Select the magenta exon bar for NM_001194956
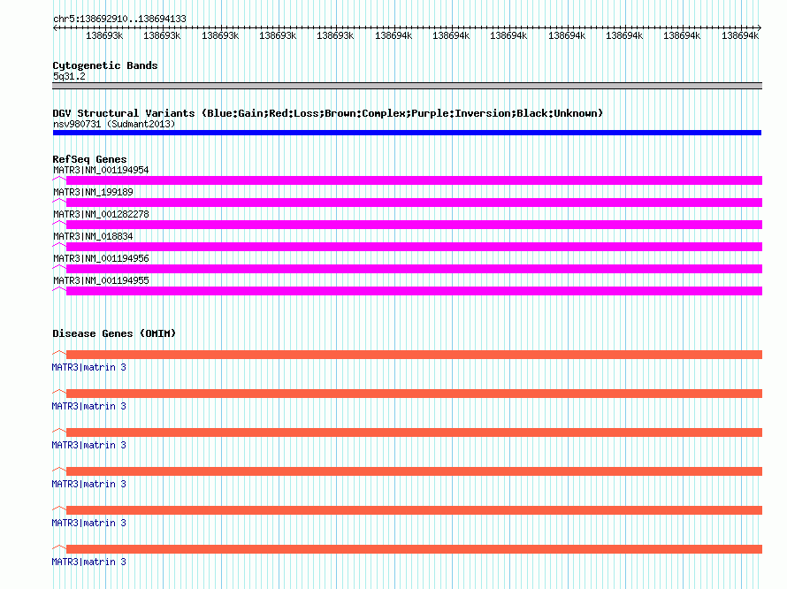The height and width of the screenshot is (589, 787). pos(414,269)
